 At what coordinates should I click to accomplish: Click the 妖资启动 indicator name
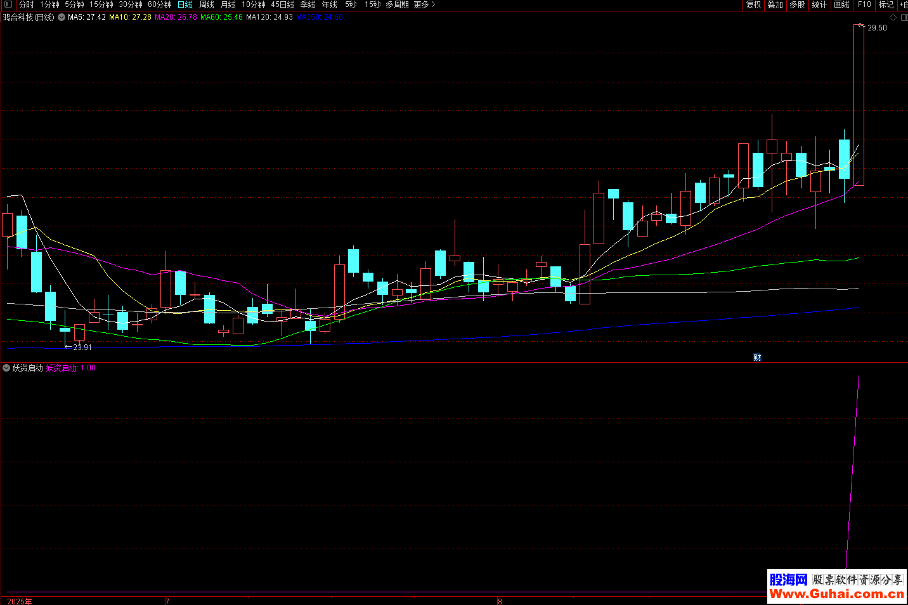[28, 368]
